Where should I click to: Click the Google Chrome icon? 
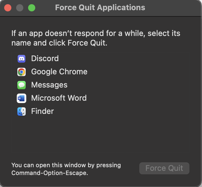(x=22, y=72)
